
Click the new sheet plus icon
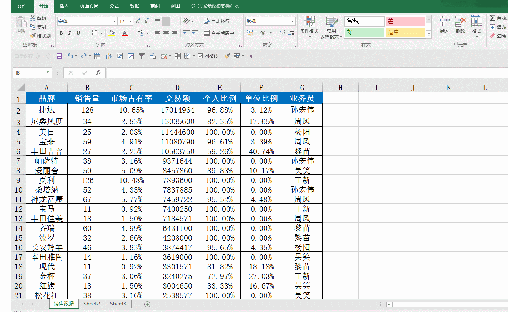pos(147,304)
